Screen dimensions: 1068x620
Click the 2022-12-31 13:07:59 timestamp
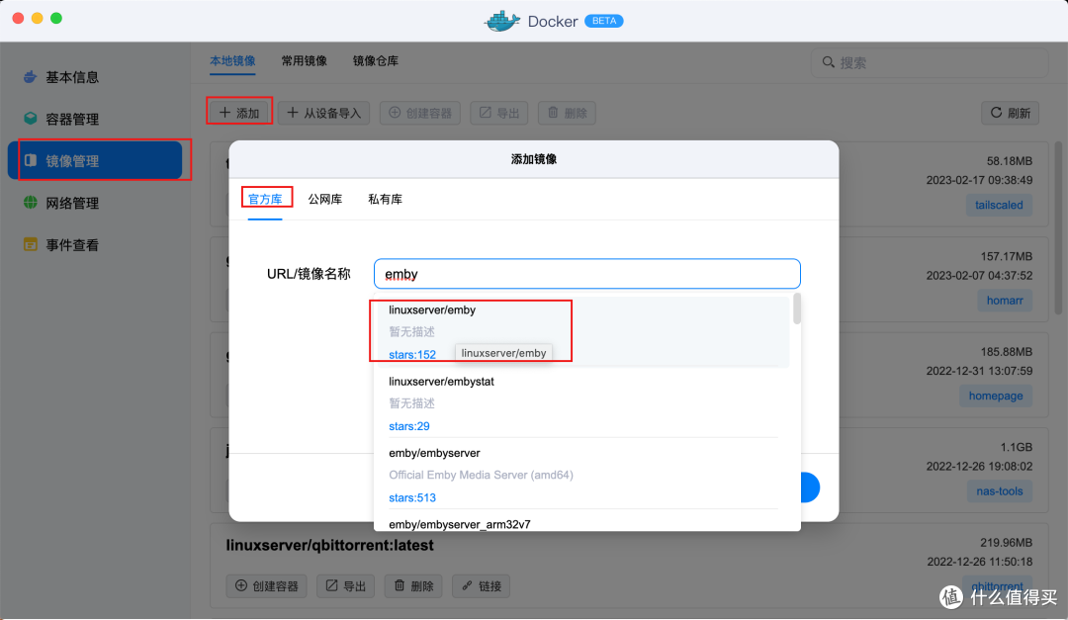tap(979, 371)
